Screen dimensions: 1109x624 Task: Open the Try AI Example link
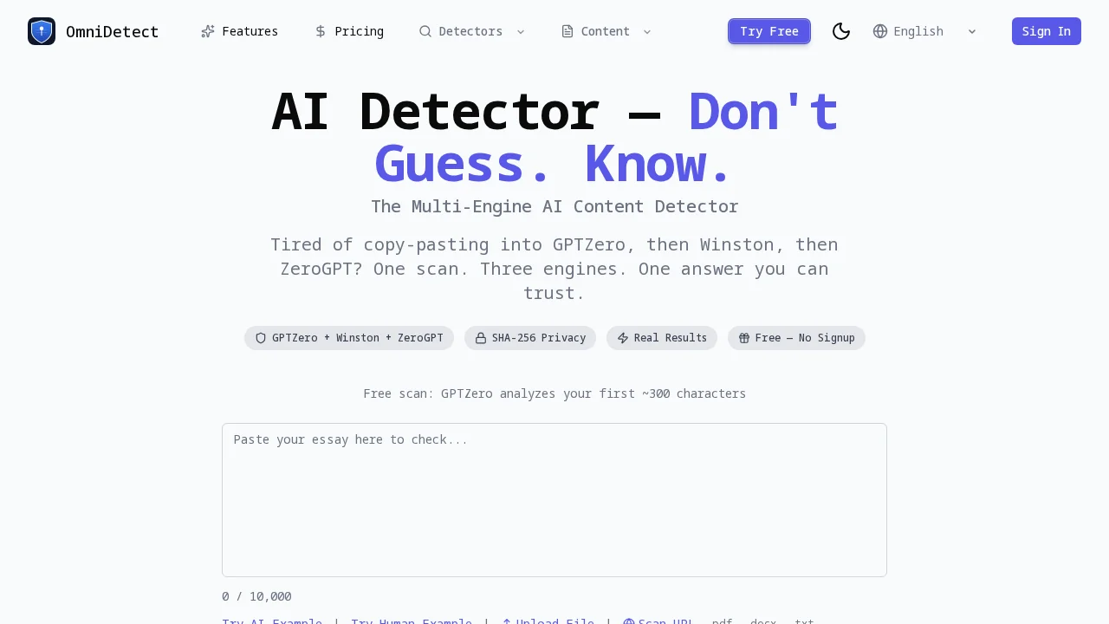coord(272,621)
